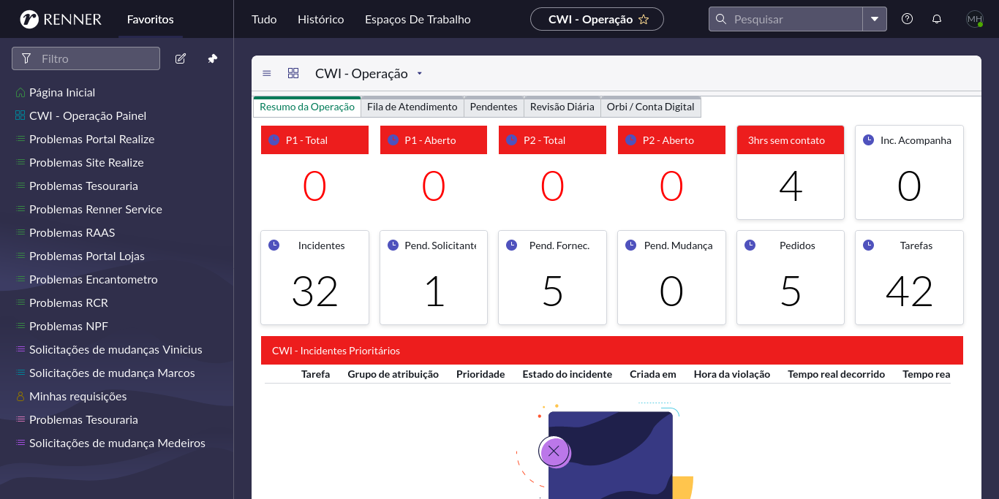Click person icon beside Minhas requisições

coord(20,397)
